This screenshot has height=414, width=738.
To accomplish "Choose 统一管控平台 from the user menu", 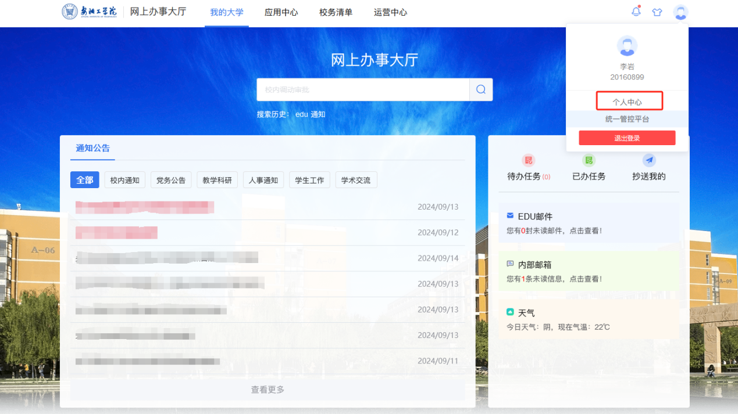I will click(627, 119).
